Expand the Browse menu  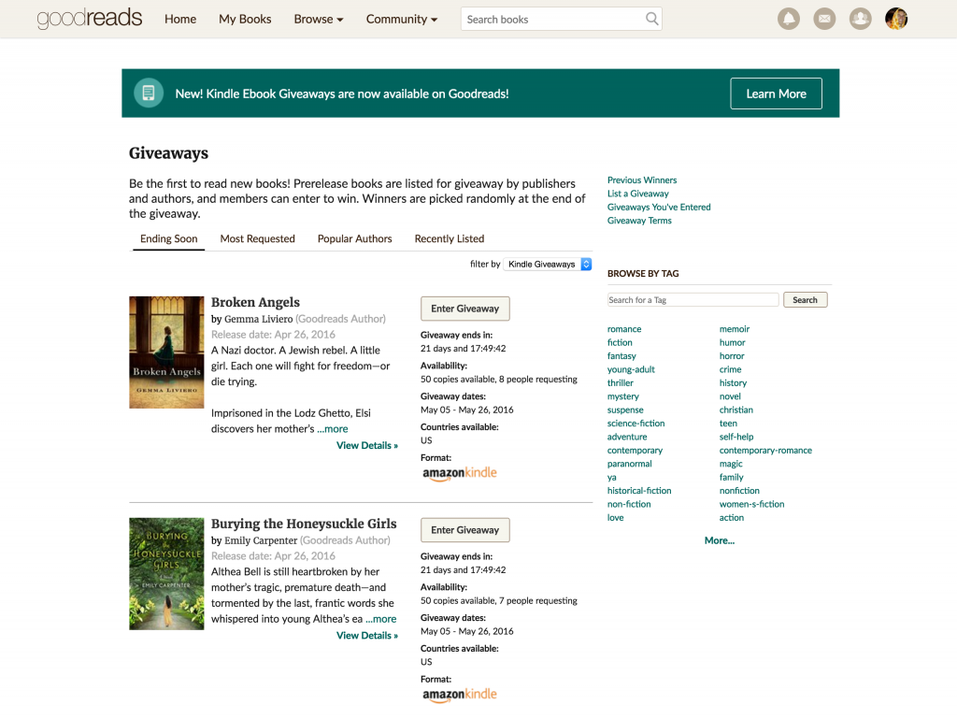(x=318, y=18)
